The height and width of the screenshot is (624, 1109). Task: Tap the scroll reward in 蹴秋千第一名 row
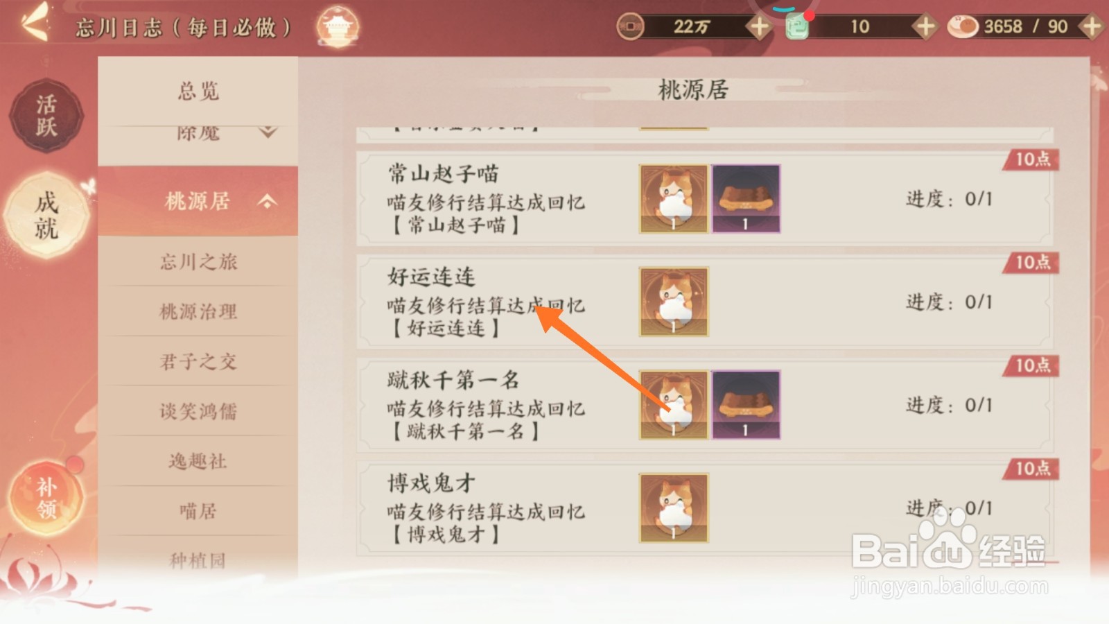pyautogui.click(x=746, y=404)
